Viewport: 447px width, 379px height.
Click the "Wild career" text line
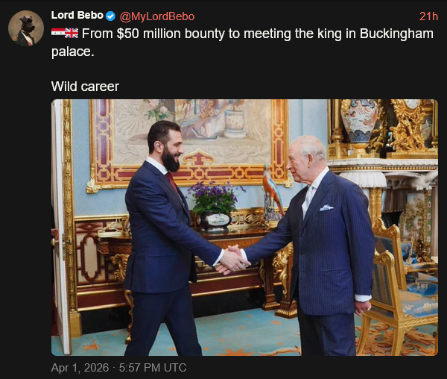tap(85, 87)
